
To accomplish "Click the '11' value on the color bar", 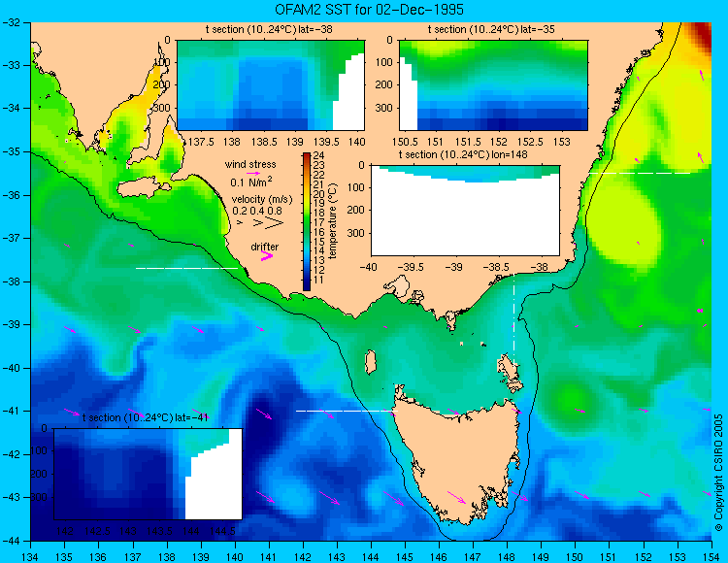I will [x=318, y=280].
